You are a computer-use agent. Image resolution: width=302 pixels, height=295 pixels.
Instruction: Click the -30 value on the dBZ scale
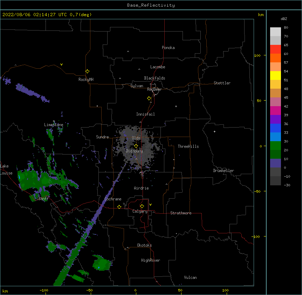pos(287,185)
